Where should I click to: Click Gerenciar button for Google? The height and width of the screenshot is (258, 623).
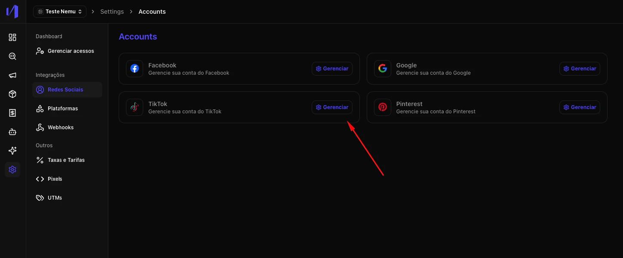pyautogui.click(x=580, y=69)
